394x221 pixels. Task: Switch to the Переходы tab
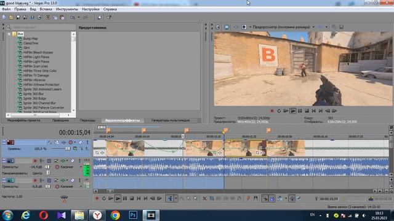click(87, 120)
